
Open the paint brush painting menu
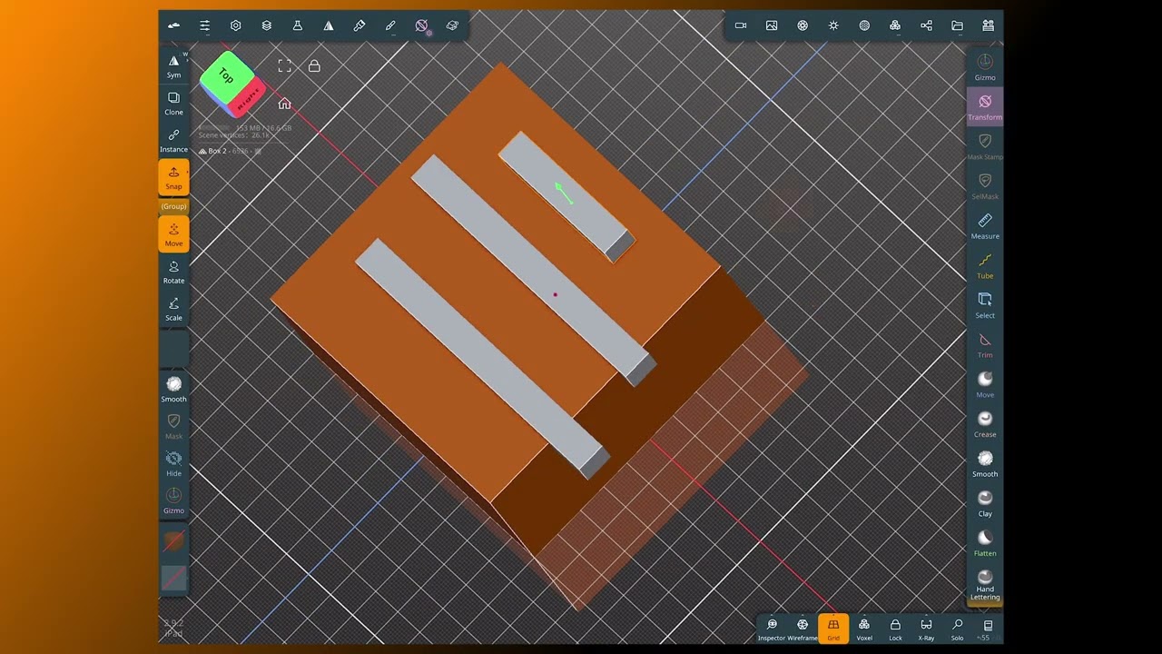[x=359, y=25]
